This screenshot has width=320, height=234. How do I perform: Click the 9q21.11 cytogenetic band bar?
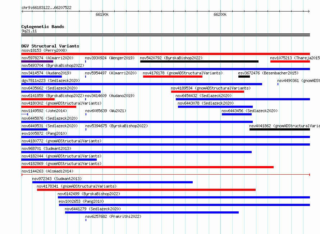point(165,35)
